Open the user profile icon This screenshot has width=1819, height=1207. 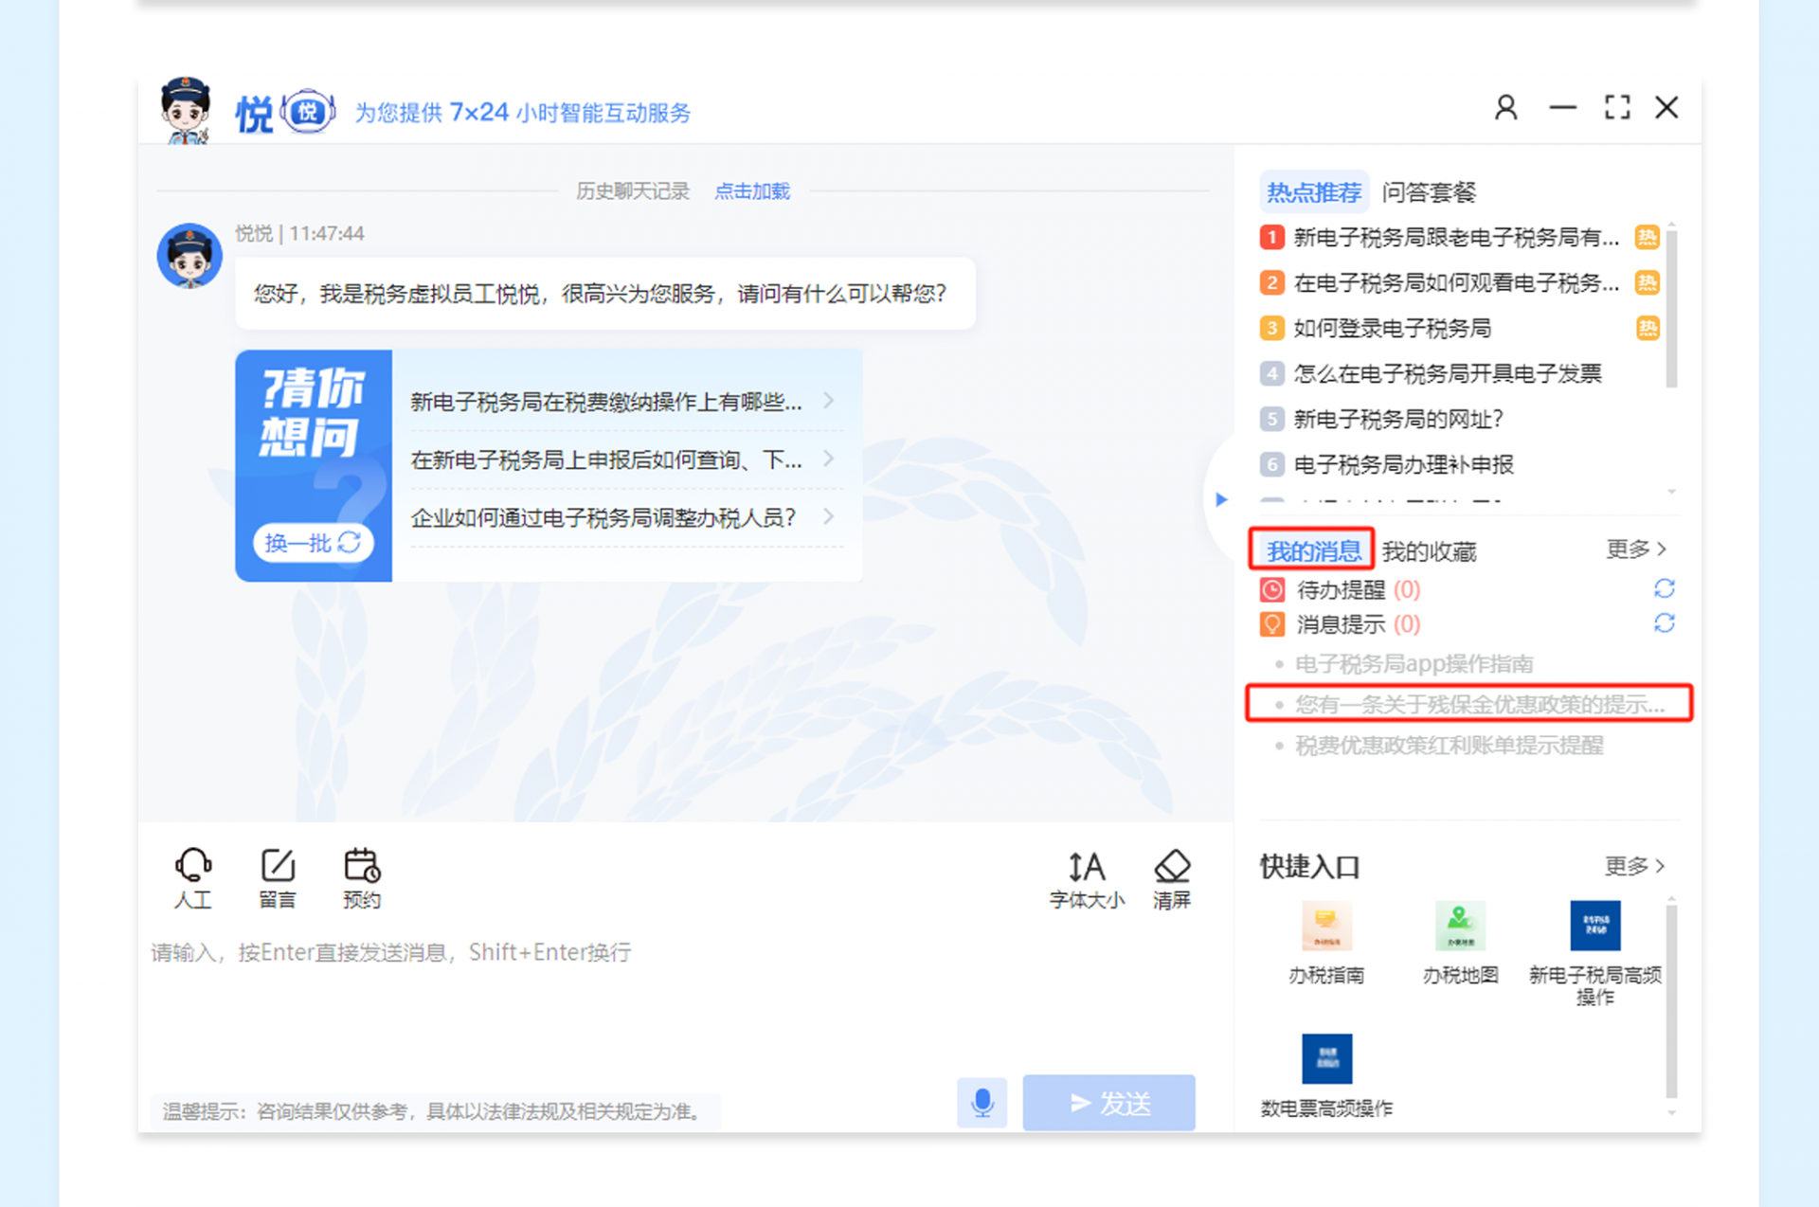click(1505, 108)
